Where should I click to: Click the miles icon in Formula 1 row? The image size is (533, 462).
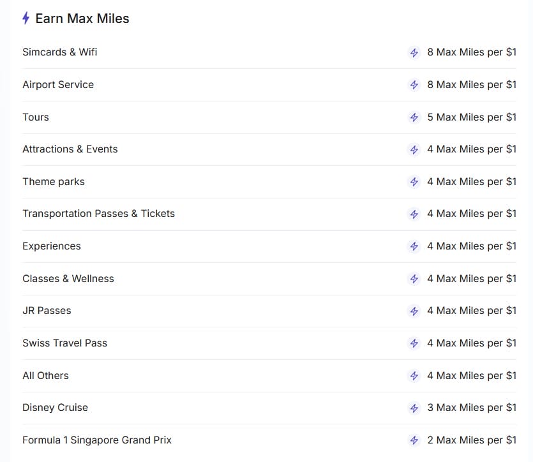click(414, 440)
